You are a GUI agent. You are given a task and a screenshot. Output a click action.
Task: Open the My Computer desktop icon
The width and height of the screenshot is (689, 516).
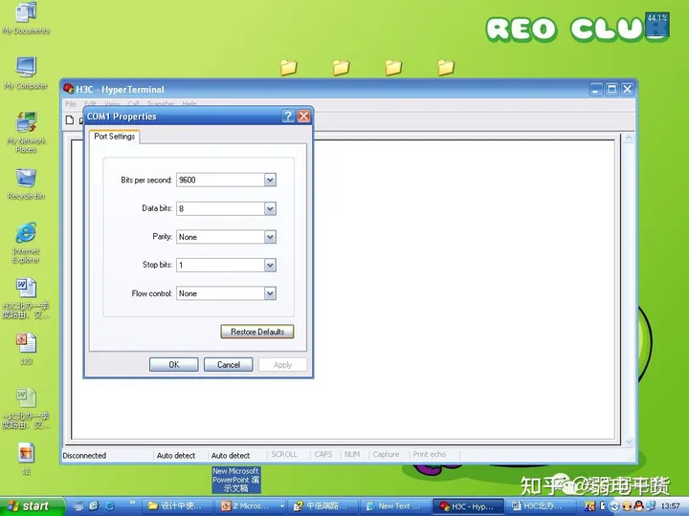(x=26, y=73)
